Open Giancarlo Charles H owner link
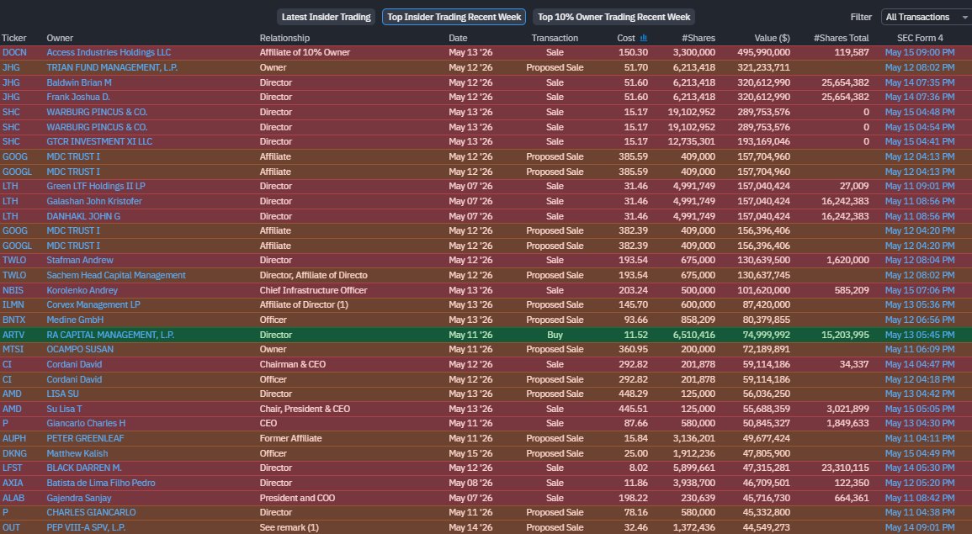Viewport: 972px width, 534px height. 86,424
